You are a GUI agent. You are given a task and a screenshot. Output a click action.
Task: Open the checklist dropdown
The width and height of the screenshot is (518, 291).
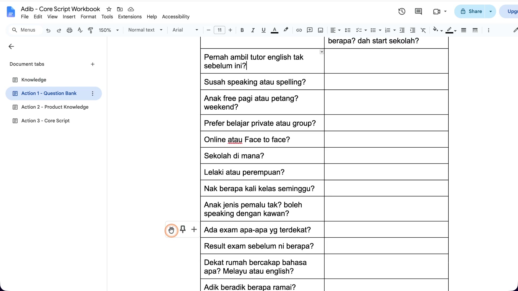361,30
